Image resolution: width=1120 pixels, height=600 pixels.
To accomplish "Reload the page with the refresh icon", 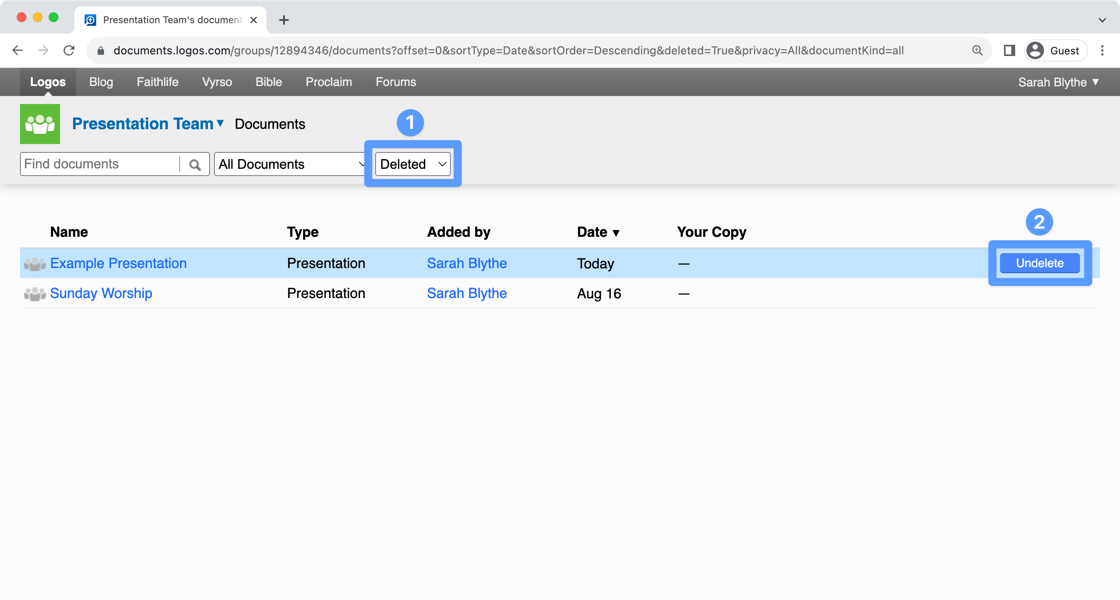I will (69, 50).
